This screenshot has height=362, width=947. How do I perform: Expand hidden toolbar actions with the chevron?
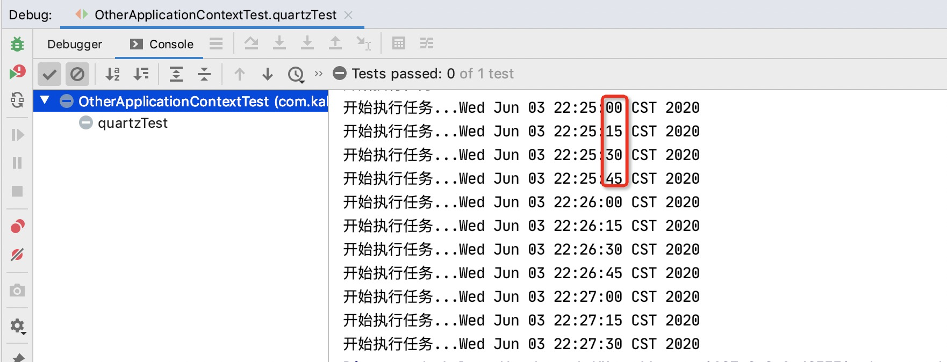319,74
